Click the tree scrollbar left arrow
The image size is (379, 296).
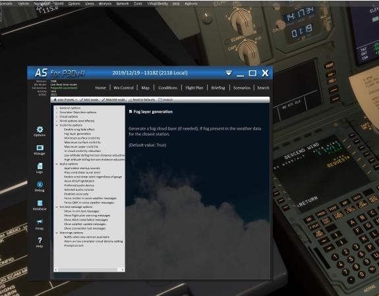tap(56, 270)
